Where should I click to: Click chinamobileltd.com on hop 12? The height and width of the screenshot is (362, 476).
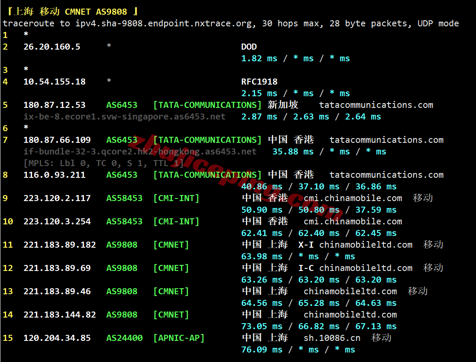(365, 268)
